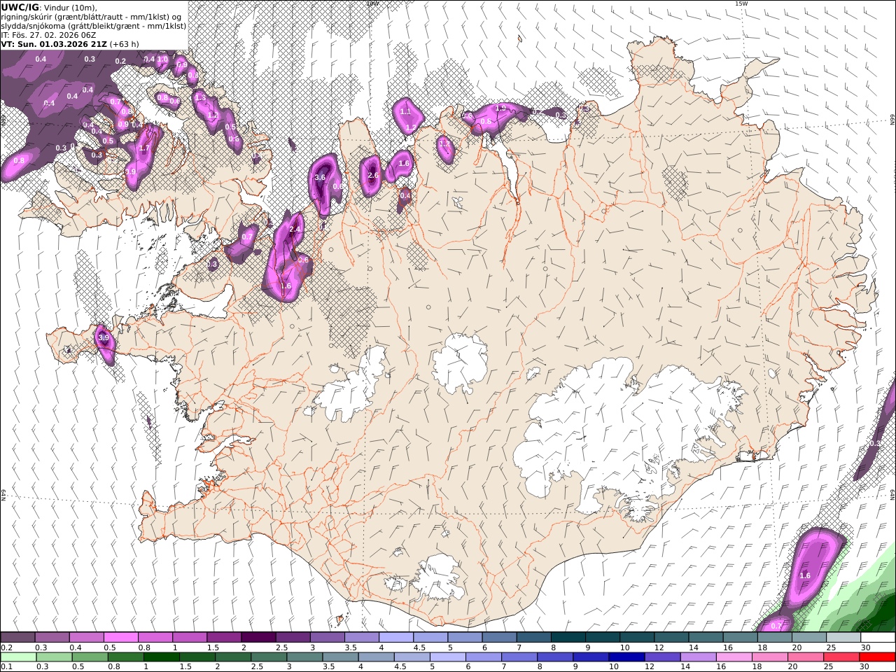Pick snow legend swatch between 2 and 2.5
Screen dimensions: 896x672
(x=258, y=637)
